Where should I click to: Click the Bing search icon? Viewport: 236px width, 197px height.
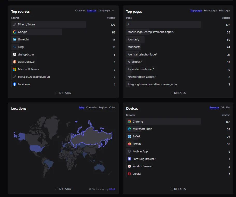point(15,47)
